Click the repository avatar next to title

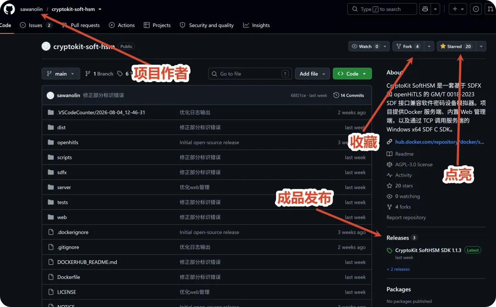tap(46, 46)
